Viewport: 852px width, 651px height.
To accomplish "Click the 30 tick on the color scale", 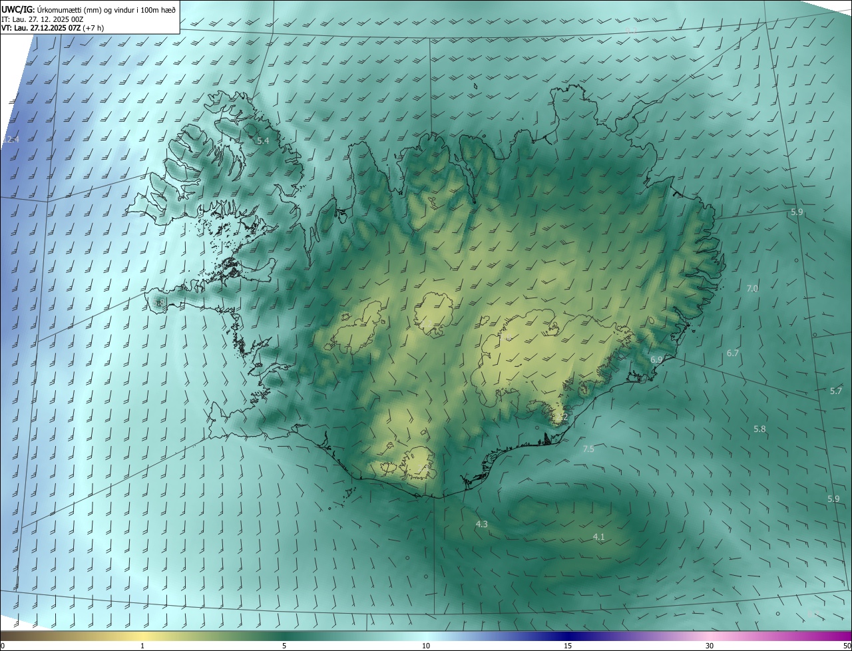I will (710, 646).
